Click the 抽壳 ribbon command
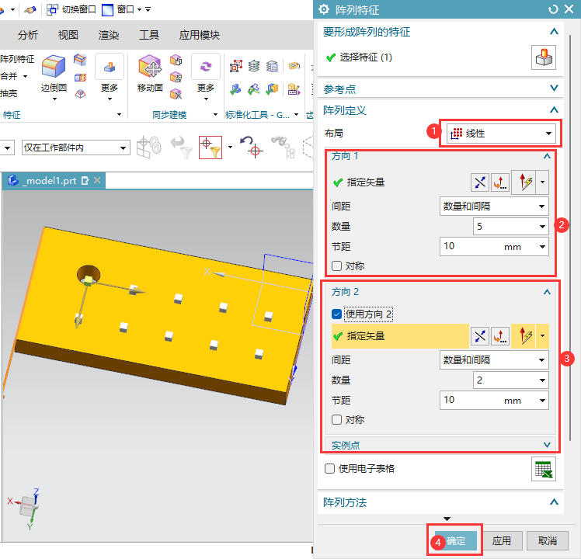Viewport: 581px width, 559px height. [9, 93]
